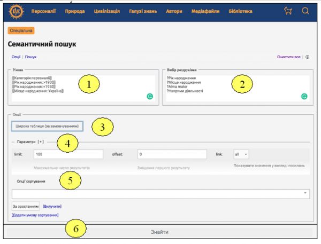Click the Спеціальна badge

click(x=21, y=30)
